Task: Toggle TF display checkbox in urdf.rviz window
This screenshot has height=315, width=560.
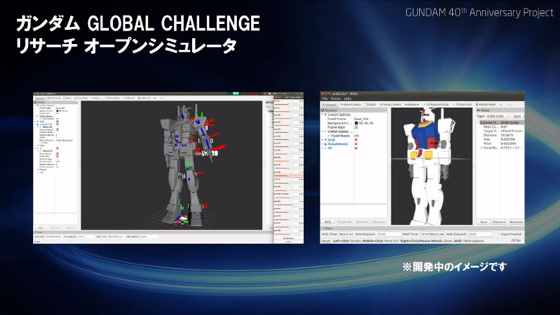Action: pos(356,148)
